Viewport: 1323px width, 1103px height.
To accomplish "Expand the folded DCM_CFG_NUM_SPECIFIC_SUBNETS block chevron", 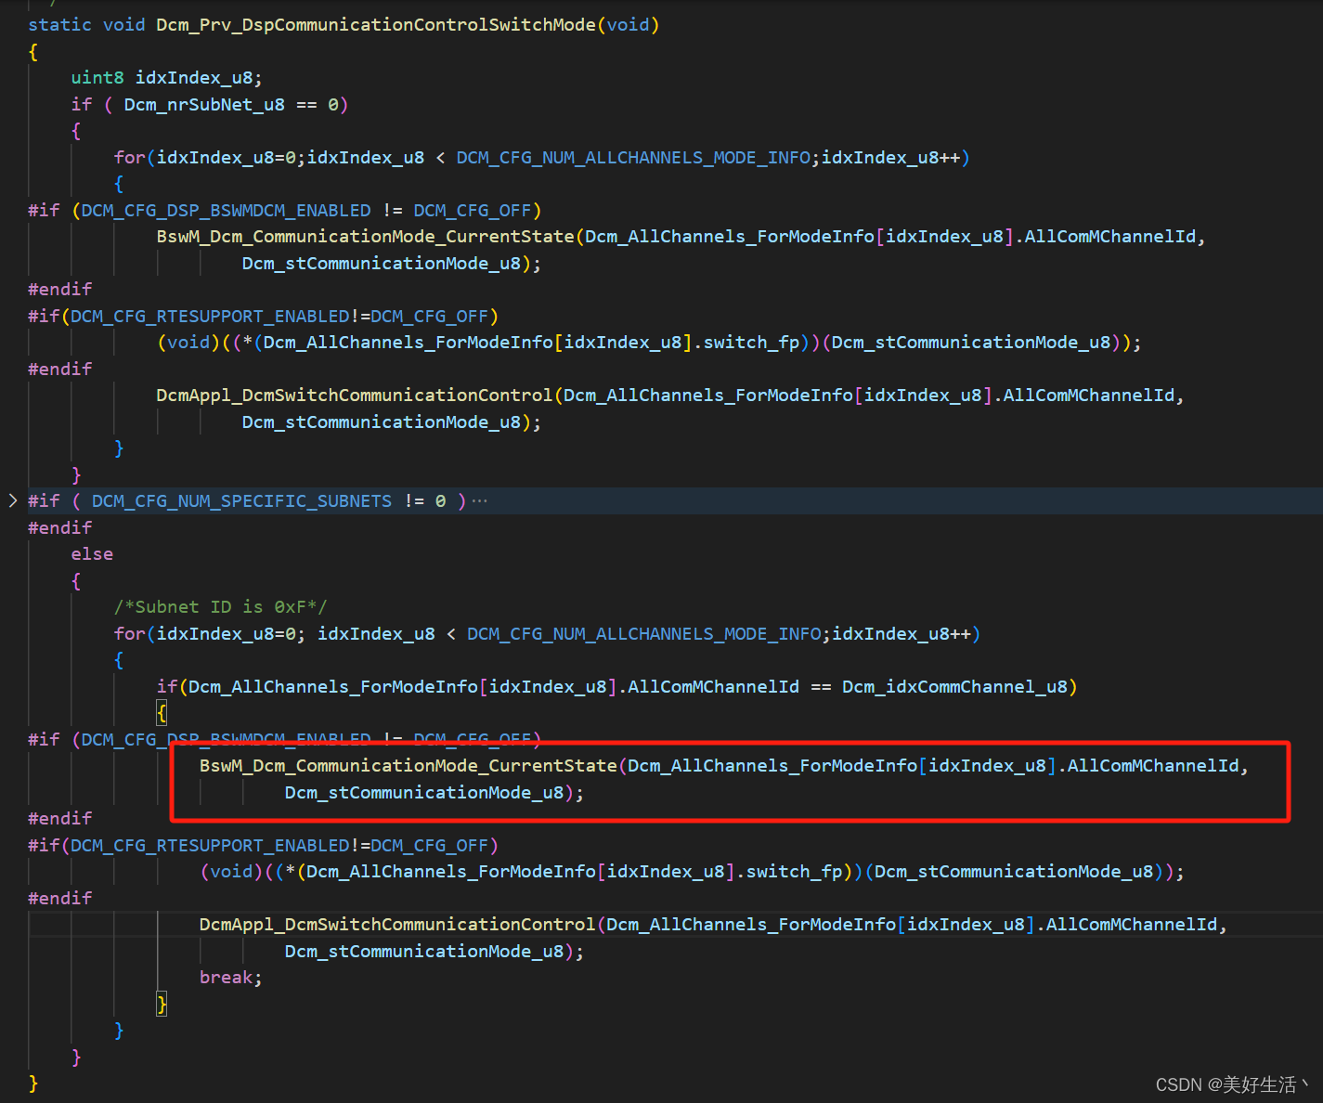I will [x=13, y=500].
